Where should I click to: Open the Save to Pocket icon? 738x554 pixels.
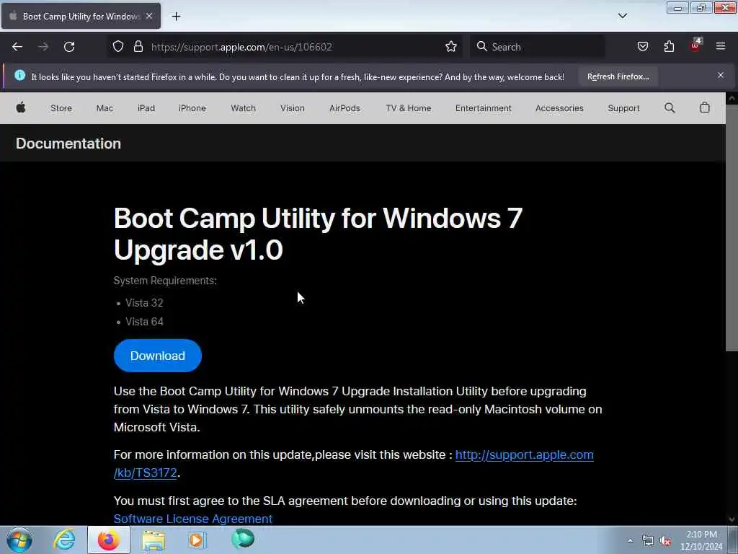(x=642, y=46)
